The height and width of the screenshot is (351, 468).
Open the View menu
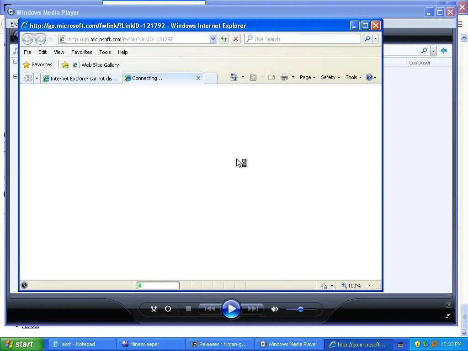point(59,52)
